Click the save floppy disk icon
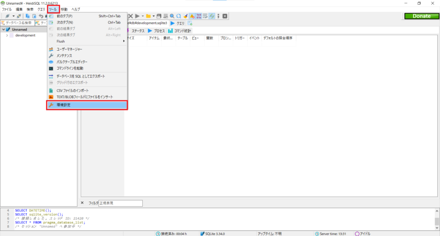The width and height of the screenshot is (440, 236). [x=159, y=16]
